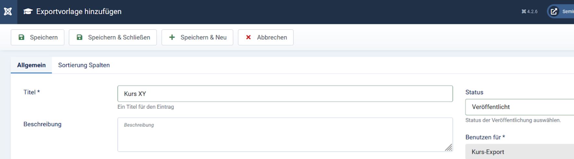
Task: Click into the Beschreibung text area
Action: [285, 135]
